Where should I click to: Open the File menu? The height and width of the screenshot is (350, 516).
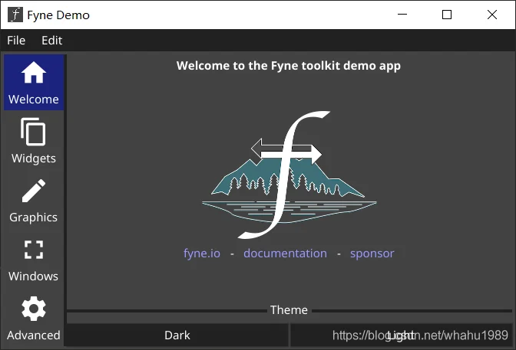(x=16, y=41)
